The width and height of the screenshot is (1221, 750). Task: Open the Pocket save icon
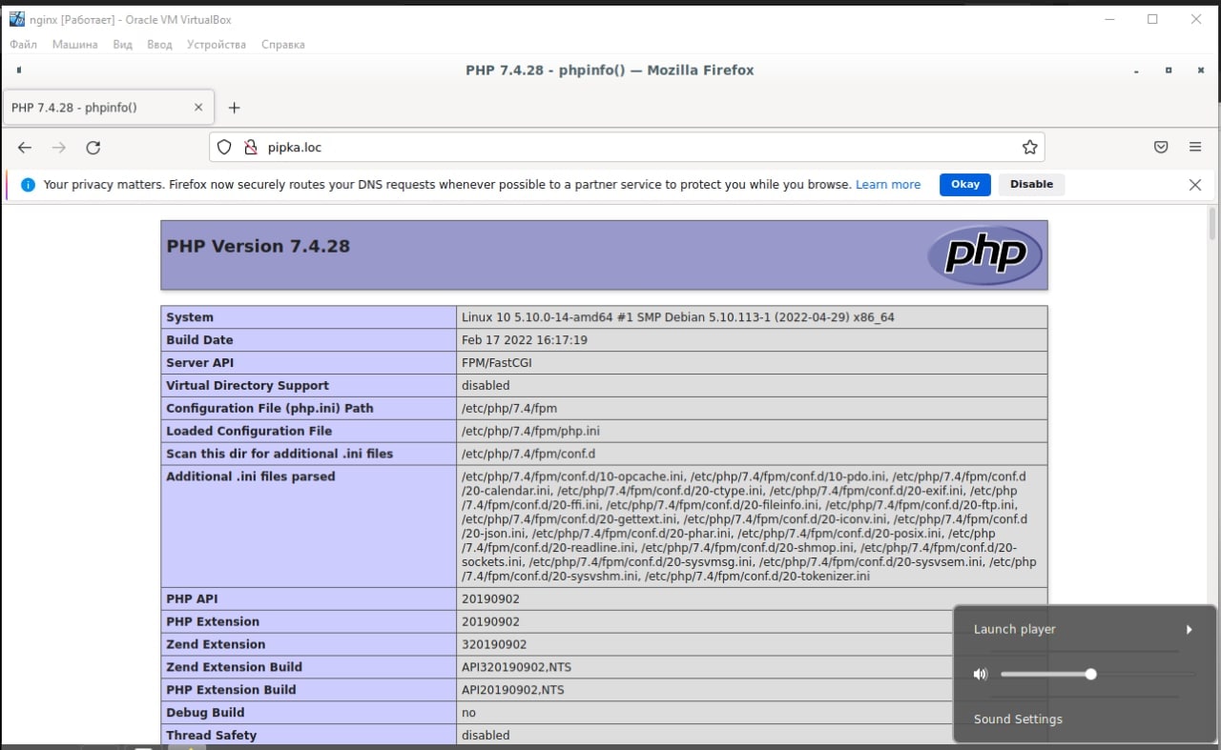point(1161,148)
